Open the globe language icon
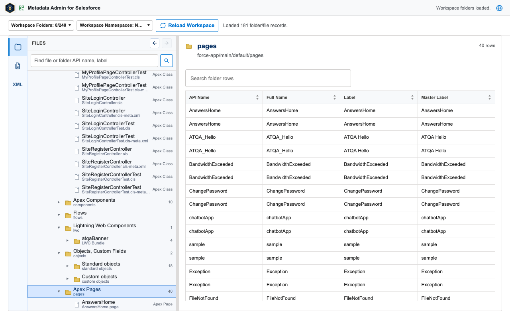The image size is (510, 319). click(x=499, y=8)
